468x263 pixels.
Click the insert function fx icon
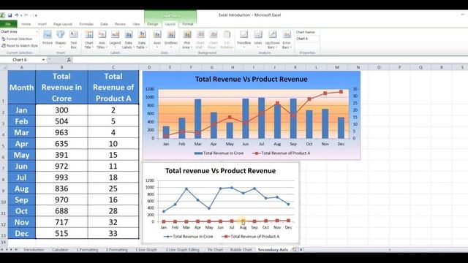(69, 60)
